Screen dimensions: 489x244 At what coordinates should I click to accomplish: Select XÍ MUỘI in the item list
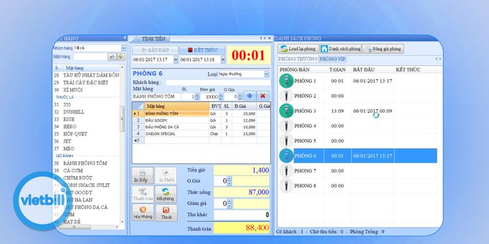pyautogui.click(x=72, y=90)
